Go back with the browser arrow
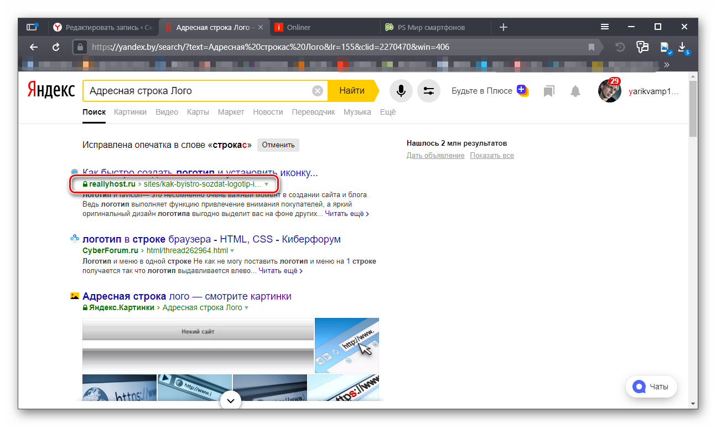 click(x=34, y=47)
